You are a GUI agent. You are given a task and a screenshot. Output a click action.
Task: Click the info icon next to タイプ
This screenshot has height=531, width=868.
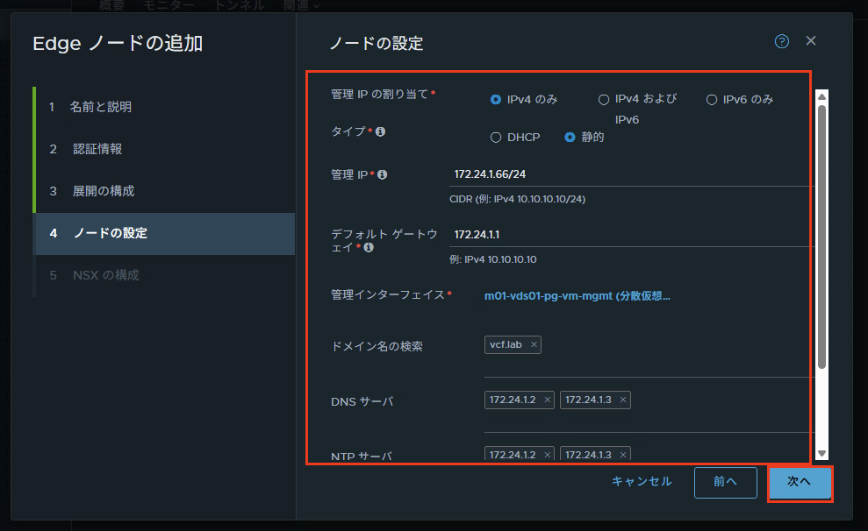(x=380, y=131)
